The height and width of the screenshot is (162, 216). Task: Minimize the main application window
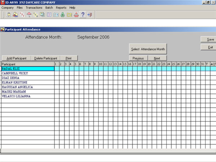coord(204,2)
